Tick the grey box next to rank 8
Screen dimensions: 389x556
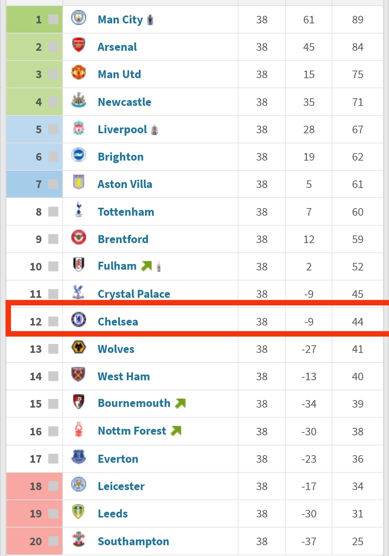pos(53,212)
